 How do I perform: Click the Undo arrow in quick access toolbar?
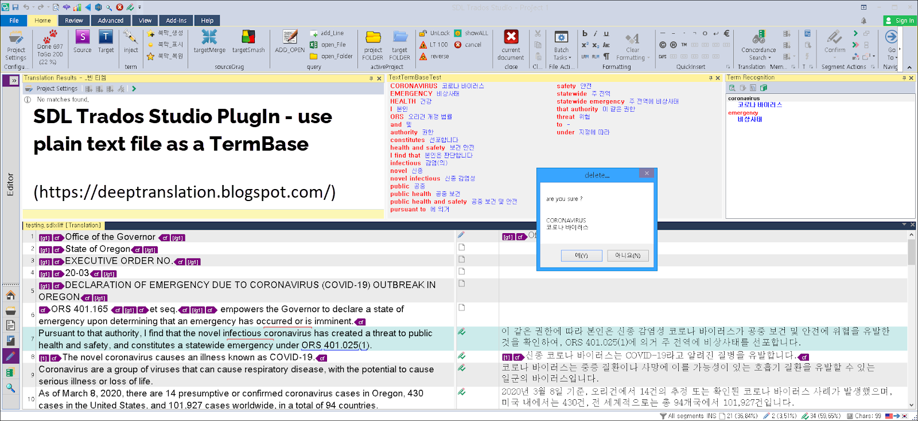point(26,7)
